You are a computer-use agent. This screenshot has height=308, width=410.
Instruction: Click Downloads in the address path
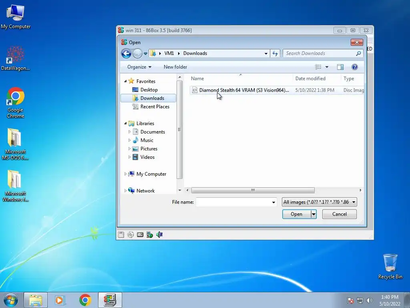click(195, 53)
